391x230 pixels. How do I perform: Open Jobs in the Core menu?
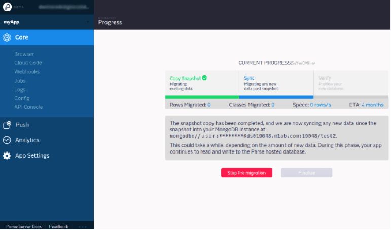(x=20, y=81)
